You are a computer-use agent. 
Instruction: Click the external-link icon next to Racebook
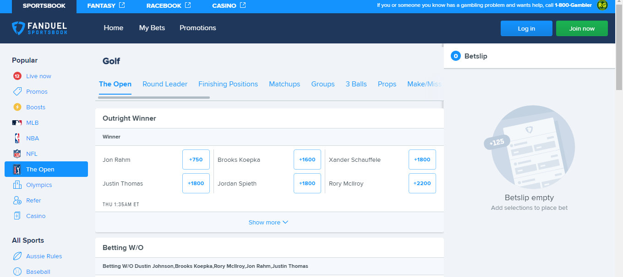[188, 5]
